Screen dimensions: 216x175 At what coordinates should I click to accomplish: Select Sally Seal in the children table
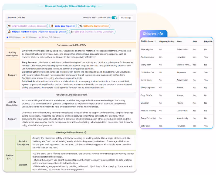coord(145,126)
